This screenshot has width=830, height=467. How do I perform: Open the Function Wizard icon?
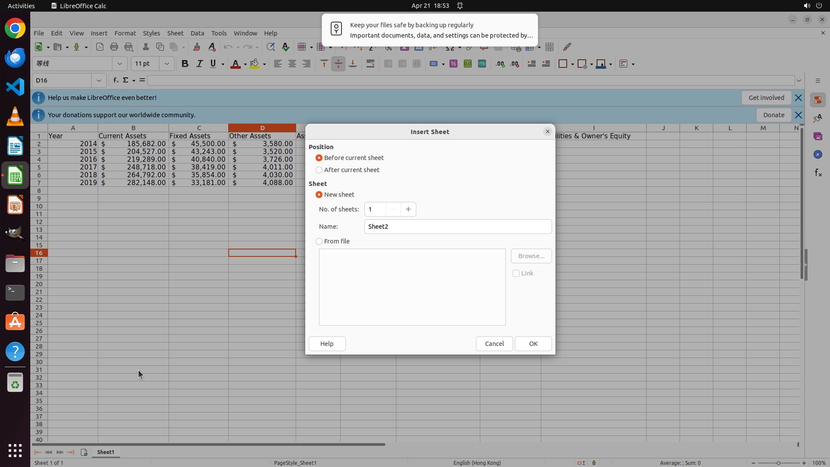115,80
